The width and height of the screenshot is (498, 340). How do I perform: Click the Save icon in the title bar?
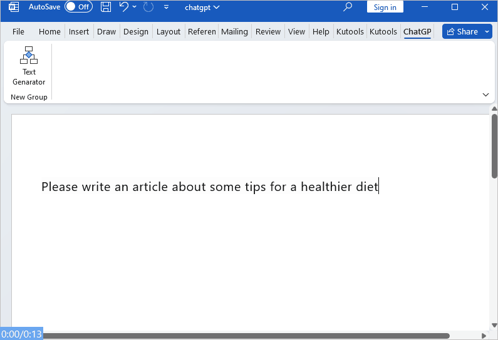click(106, 8)
